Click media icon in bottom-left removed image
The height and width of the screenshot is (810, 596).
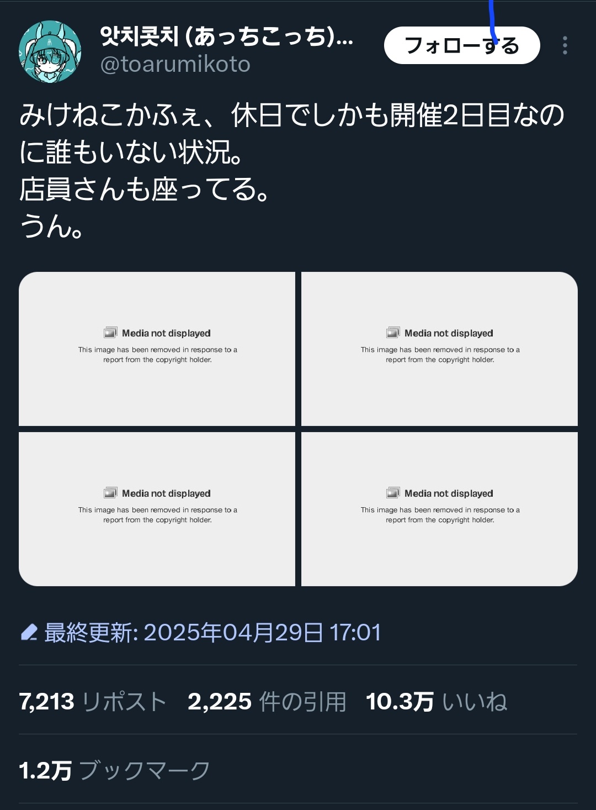[x=110, y=493]
